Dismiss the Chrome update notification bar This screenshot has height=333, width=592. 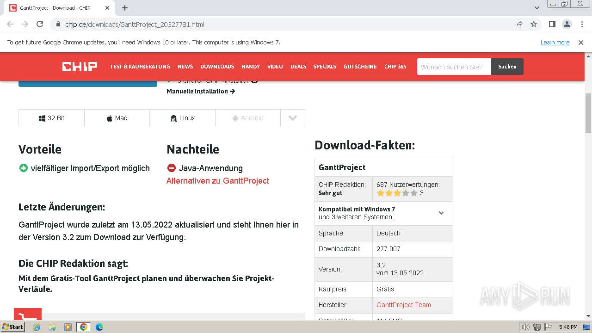pyautogui.click(x=581, y=42)
